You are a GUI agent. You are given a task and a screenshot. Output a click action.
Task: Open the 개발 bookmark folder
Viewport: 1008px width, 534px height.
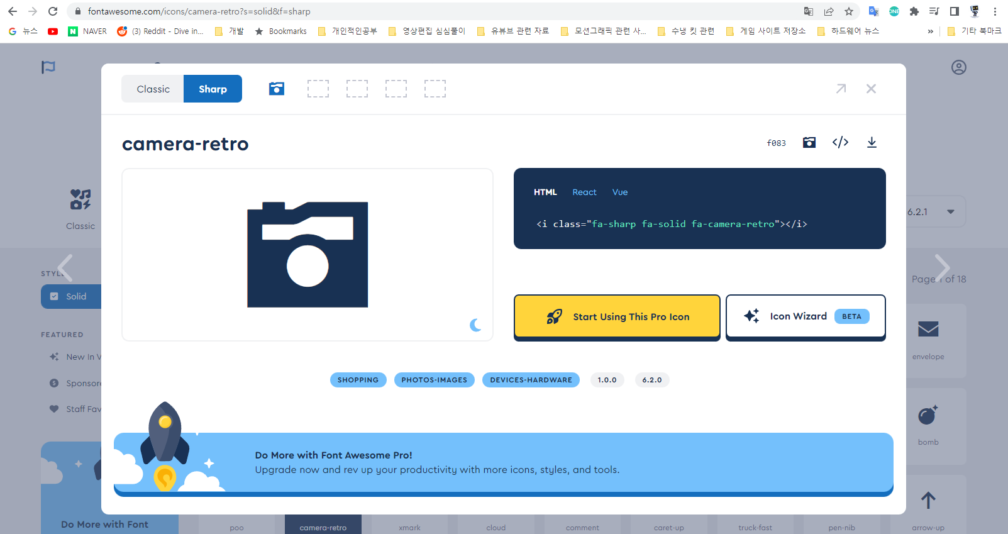coord(229,31)
